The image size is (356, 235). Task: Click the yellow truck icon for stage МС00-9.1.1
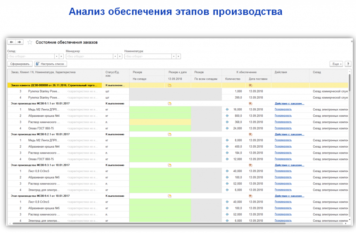(x=170, y=104)
